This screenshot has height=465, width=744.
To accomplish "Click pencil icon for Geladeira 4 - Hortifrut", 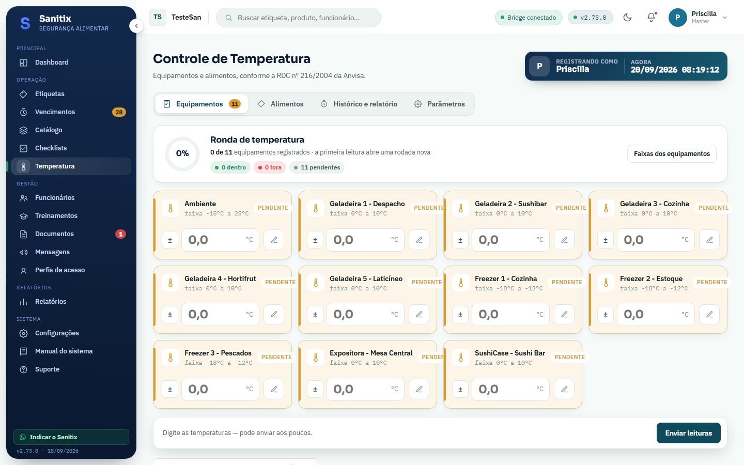I will [274, 314].
